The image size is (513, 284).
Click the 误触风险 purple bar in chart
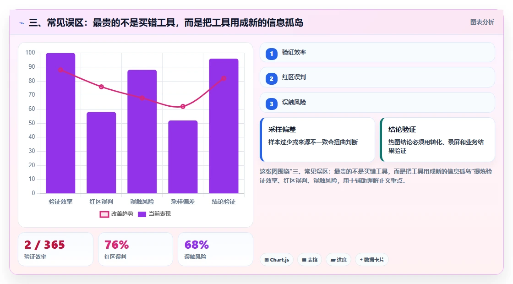point(142,131)
